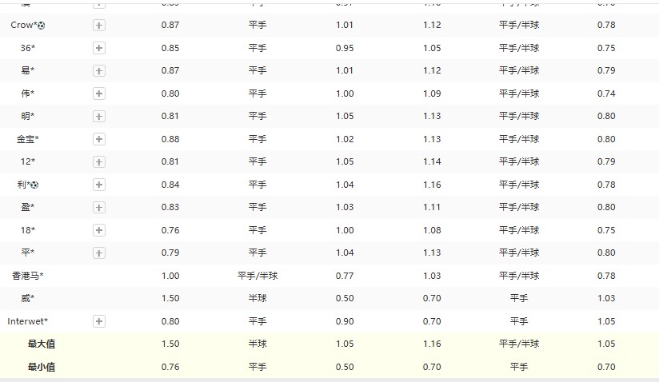Click the 威* company name

coord(27,298)
